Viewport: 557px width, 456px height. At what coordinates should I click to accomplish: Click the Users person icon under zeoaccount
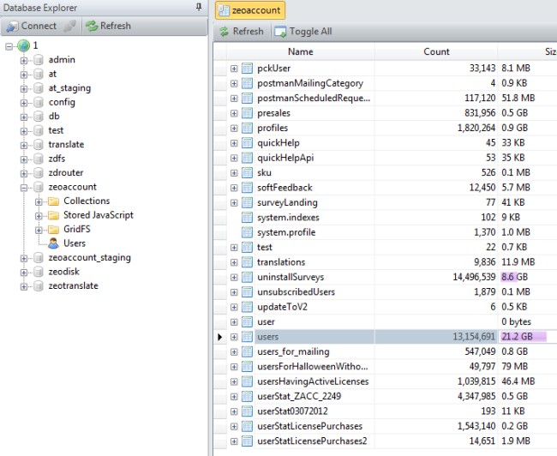[x=53, y=243]
